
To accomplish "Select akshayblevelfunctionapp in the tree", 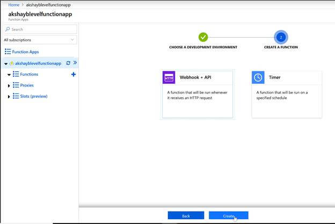I will [38, 63].
